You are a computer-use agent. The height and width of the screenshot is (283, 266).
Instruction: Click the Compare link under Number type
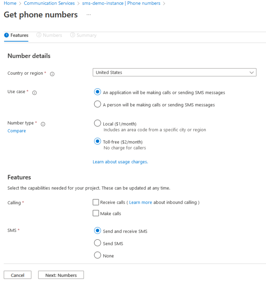16,131
